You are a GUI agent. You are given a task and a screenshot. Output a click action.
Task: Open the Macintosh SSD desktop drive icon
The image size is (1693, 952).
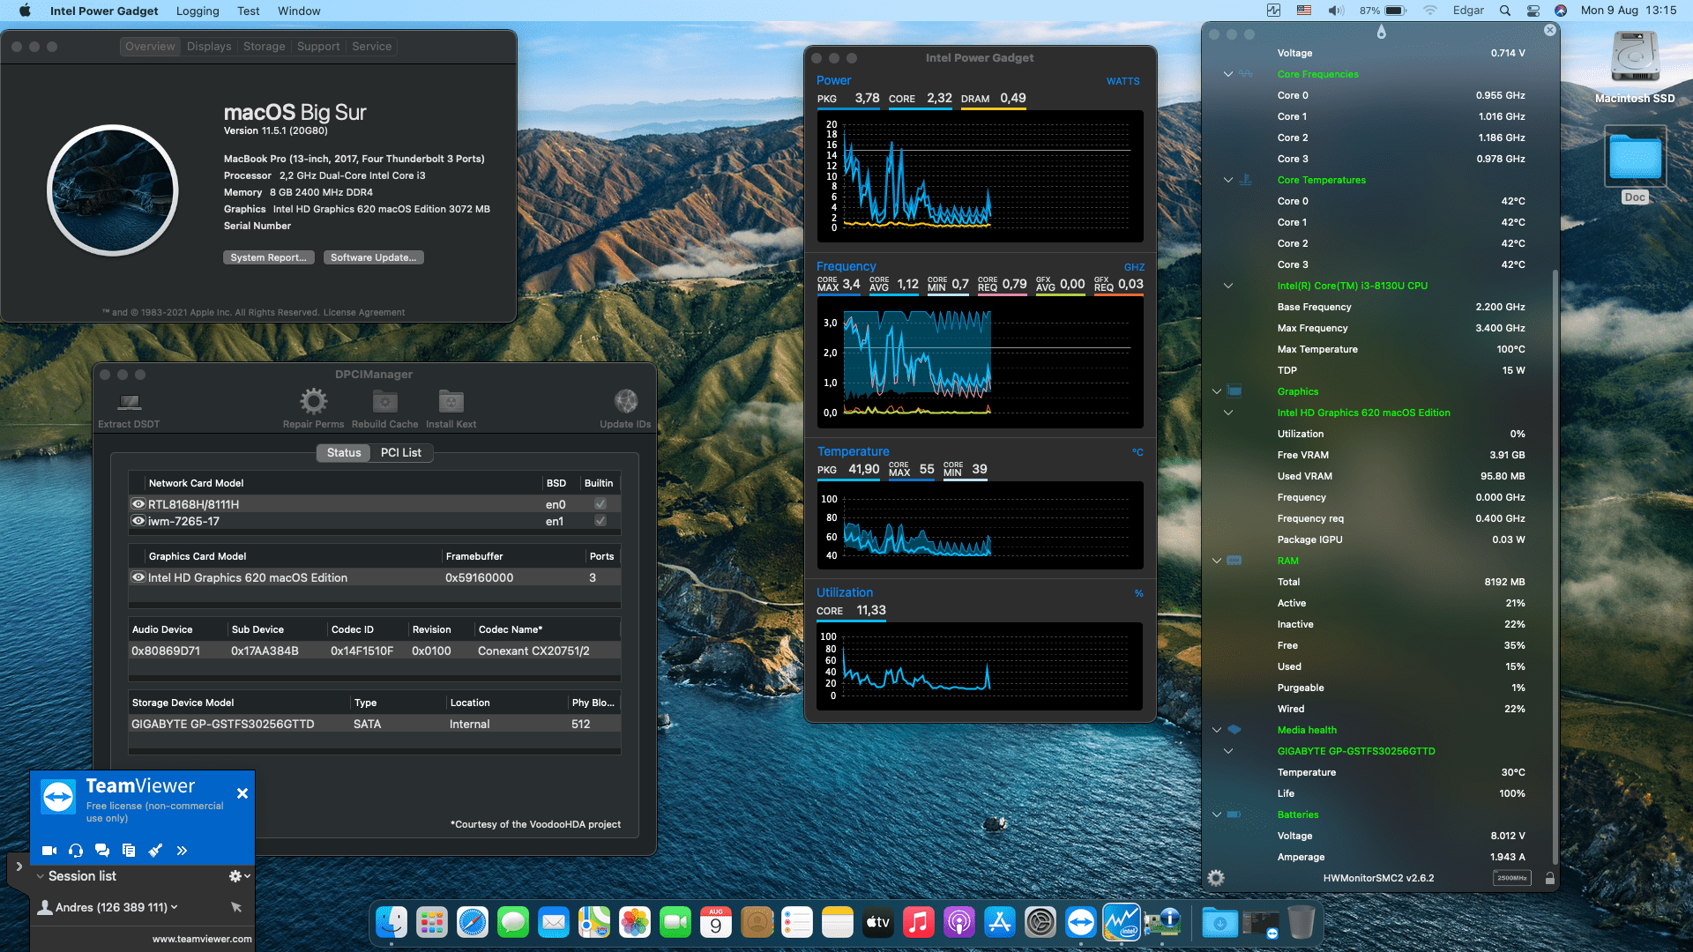1636,58
